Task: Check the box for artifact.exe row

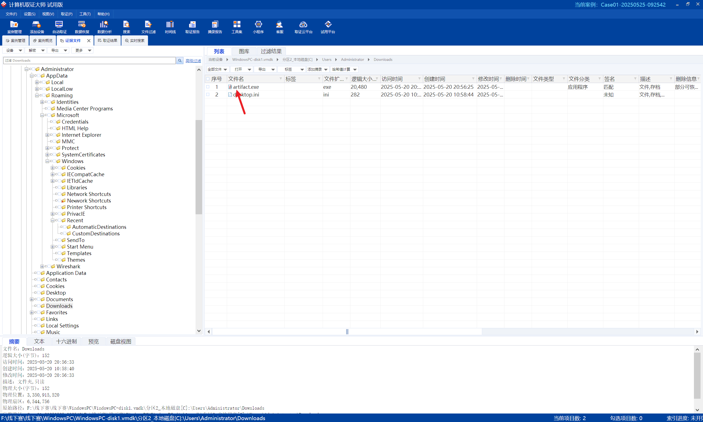Action: click(x=208, y=87)
